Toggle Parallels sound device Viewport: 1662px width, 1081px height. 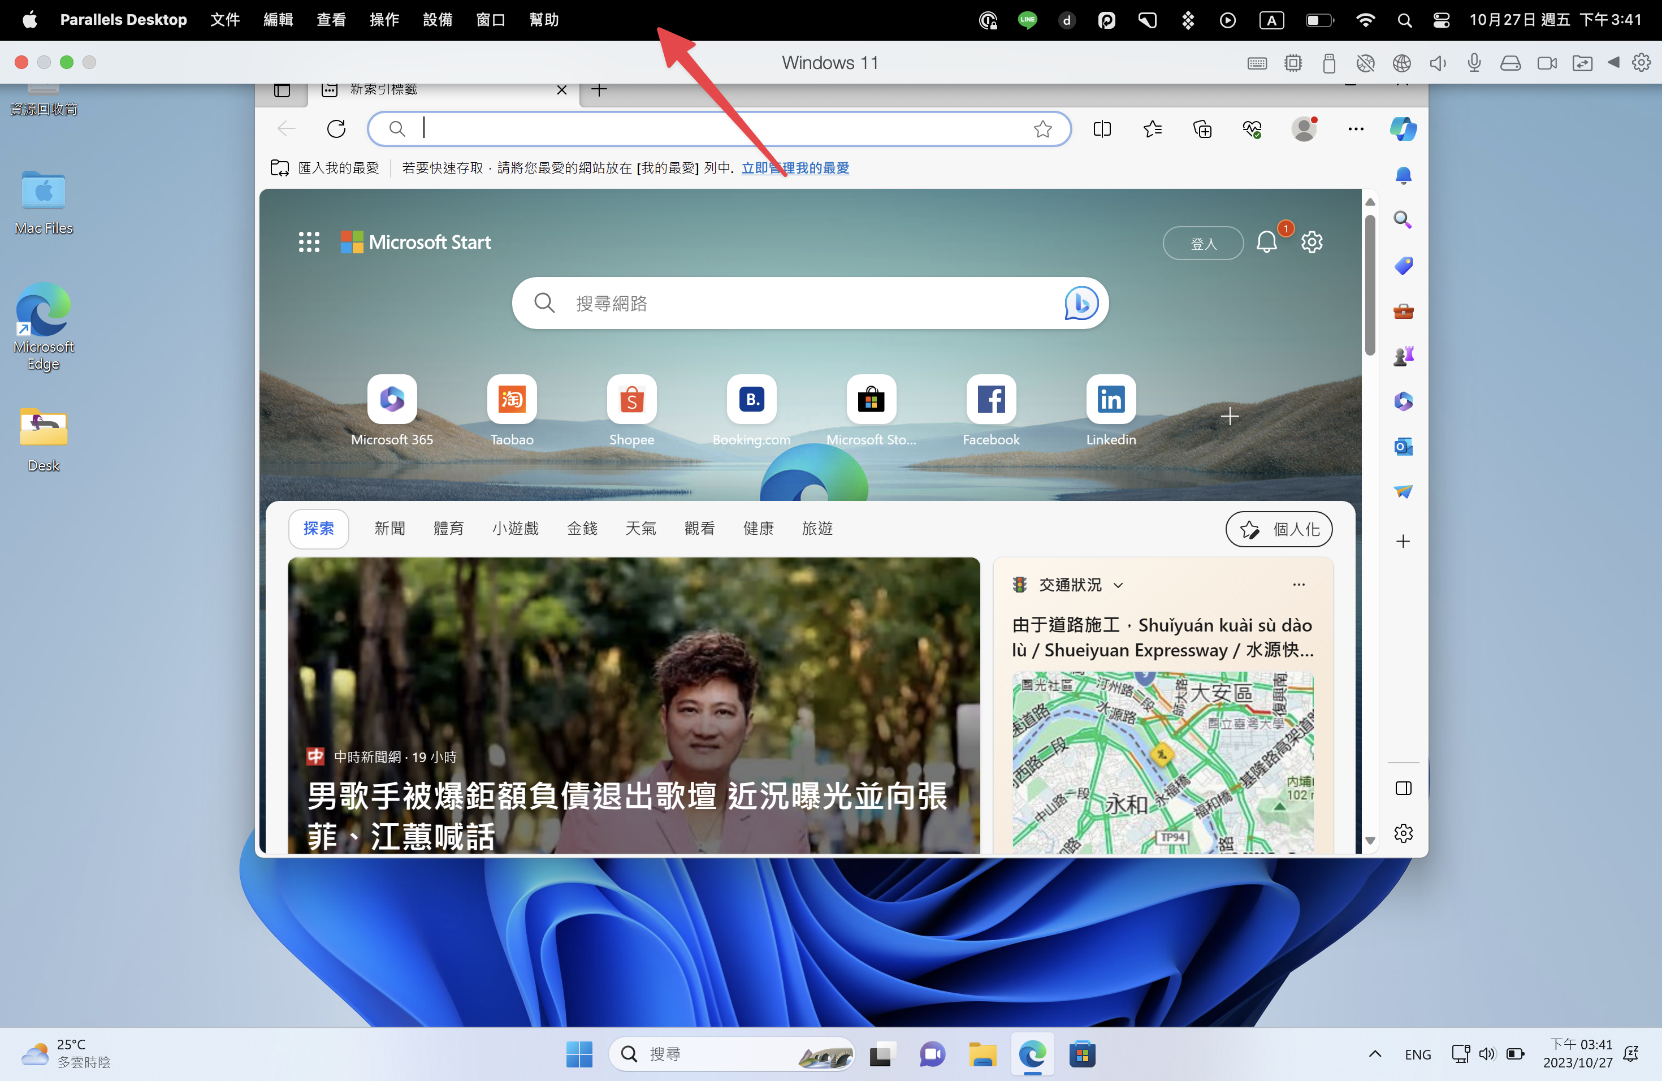(1438, 63)
